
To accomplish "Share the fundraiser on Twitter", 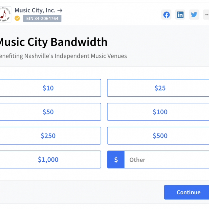I will pos(194,15).
